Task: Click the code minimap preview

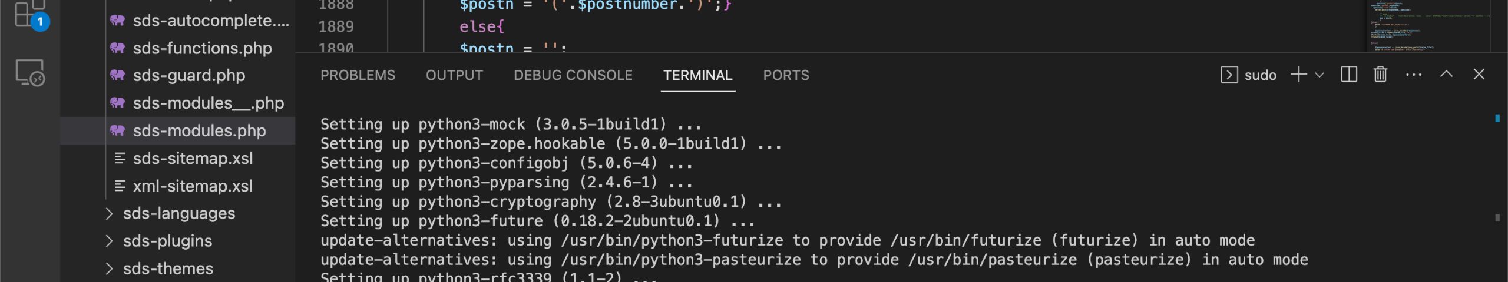Action: [x=1428, y=26]
